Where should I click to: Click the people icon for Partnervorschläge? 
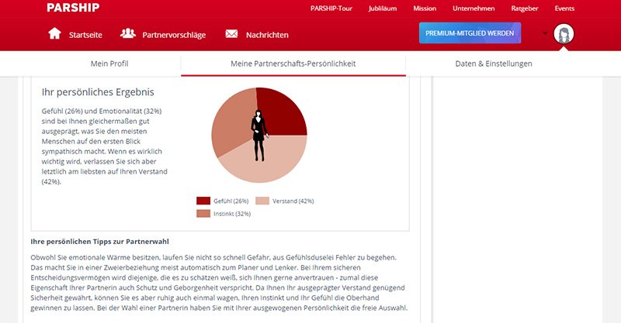pos(128,33)
